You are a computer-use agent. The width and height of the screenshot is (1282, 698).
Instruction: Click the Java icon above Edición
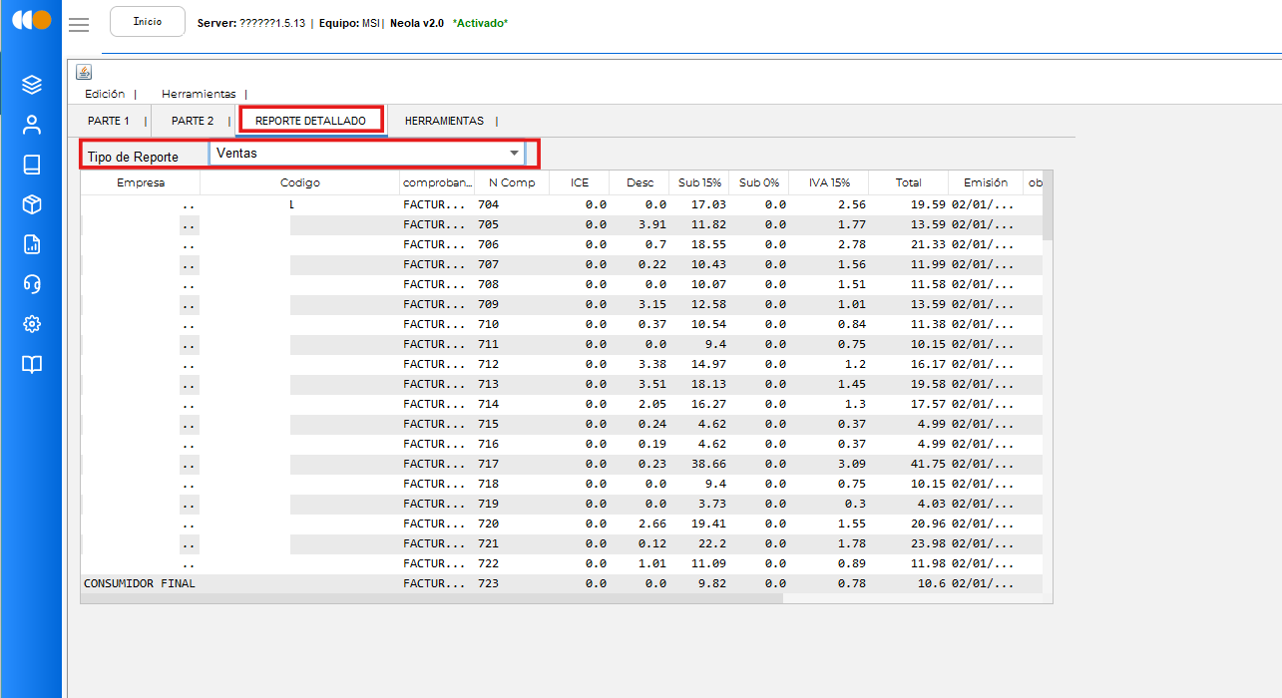[84, 72]
